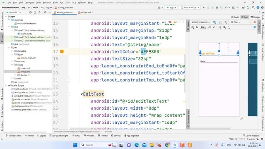The image size is (265, 149).
Task: Click the Sync Project with Gradle icon
Action: (243, 7)
